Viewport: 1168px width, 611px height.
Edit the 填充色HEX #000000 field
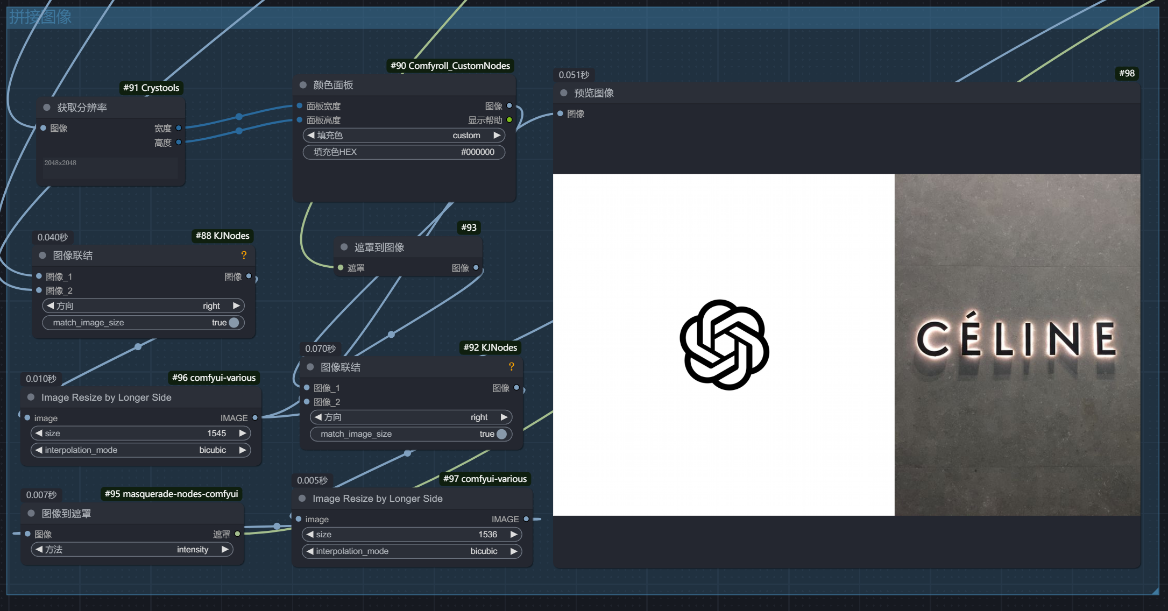(x=404, y=152)
